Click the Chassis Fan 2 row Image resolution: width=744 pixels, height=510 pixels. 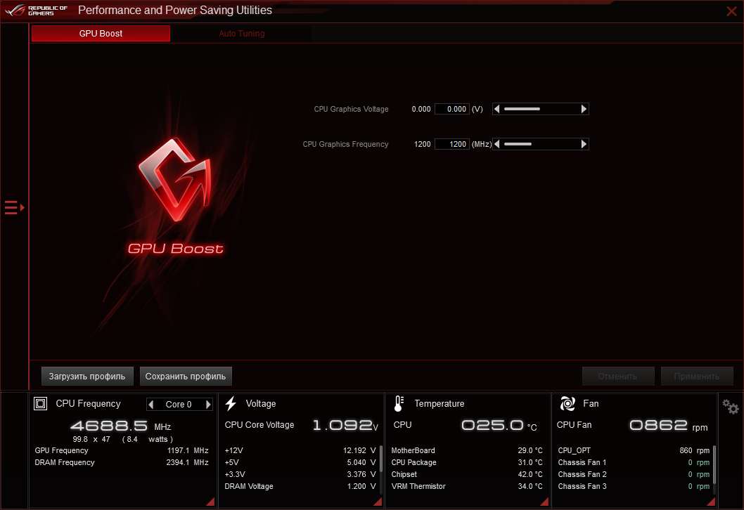634,474
